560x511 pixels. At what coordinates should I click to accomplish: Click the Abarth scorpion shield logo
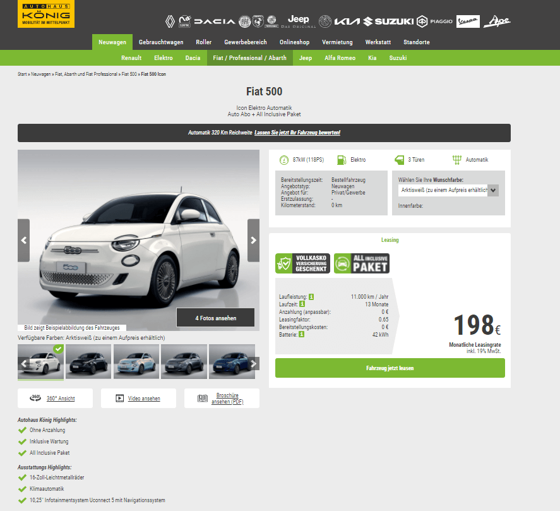258,21
